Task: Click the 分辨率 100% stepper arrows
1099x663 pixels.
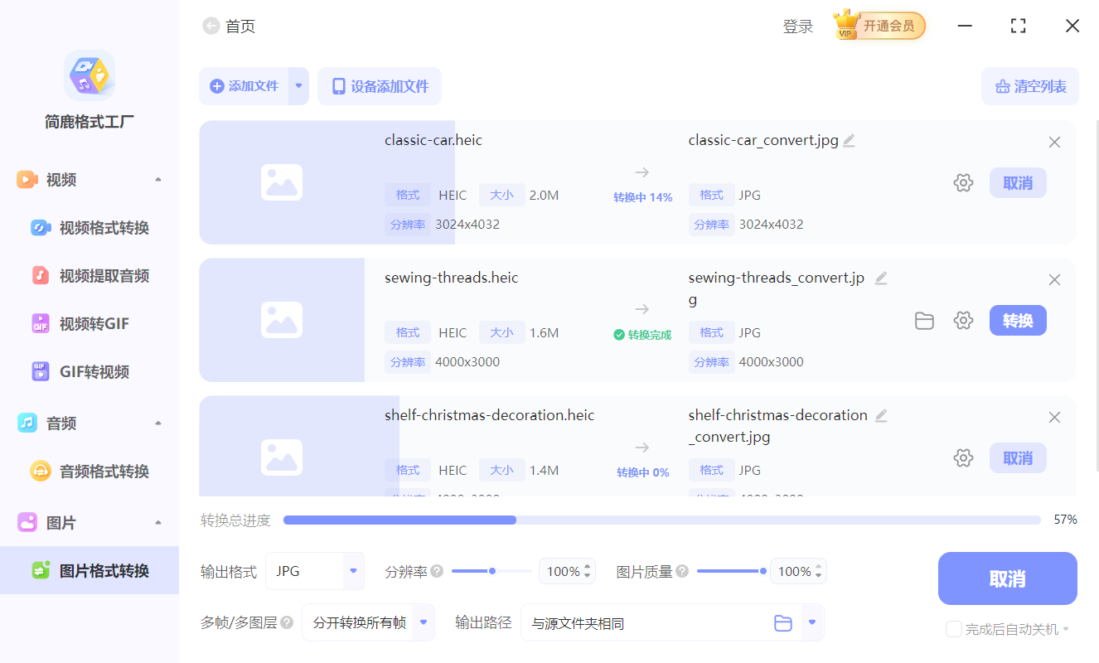Action: pyautogui.click(x=588, y=571)
